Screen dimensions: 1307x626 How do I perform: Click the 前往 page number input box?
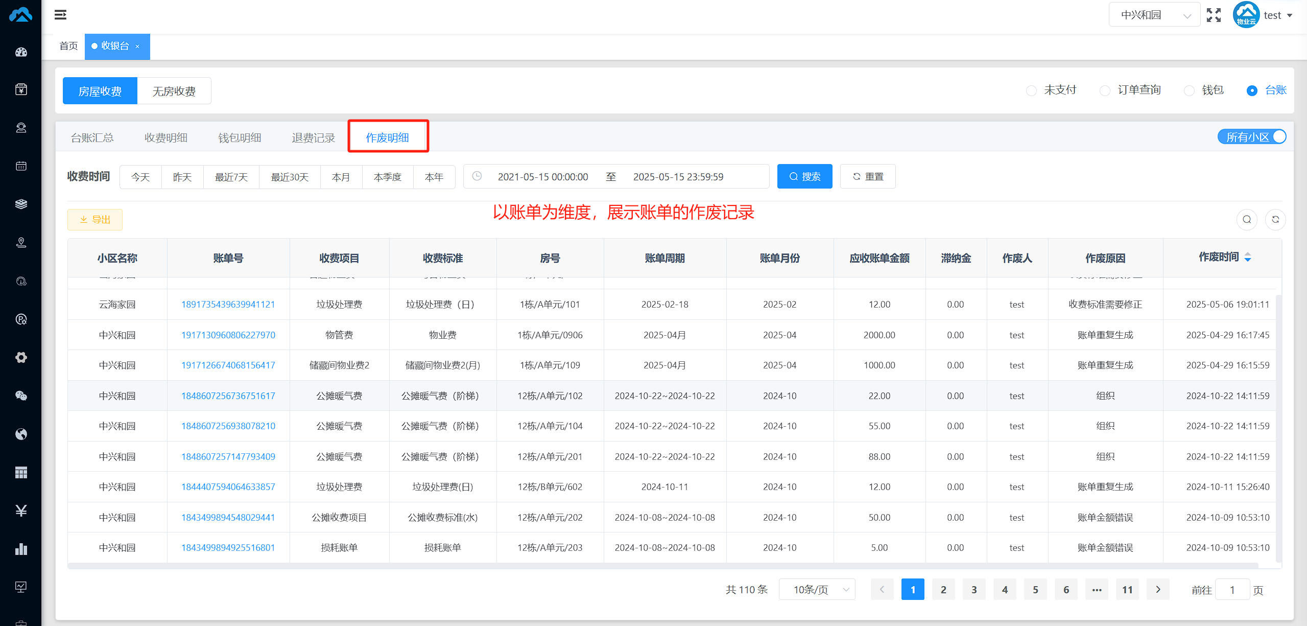click(x=1232, y=590)
